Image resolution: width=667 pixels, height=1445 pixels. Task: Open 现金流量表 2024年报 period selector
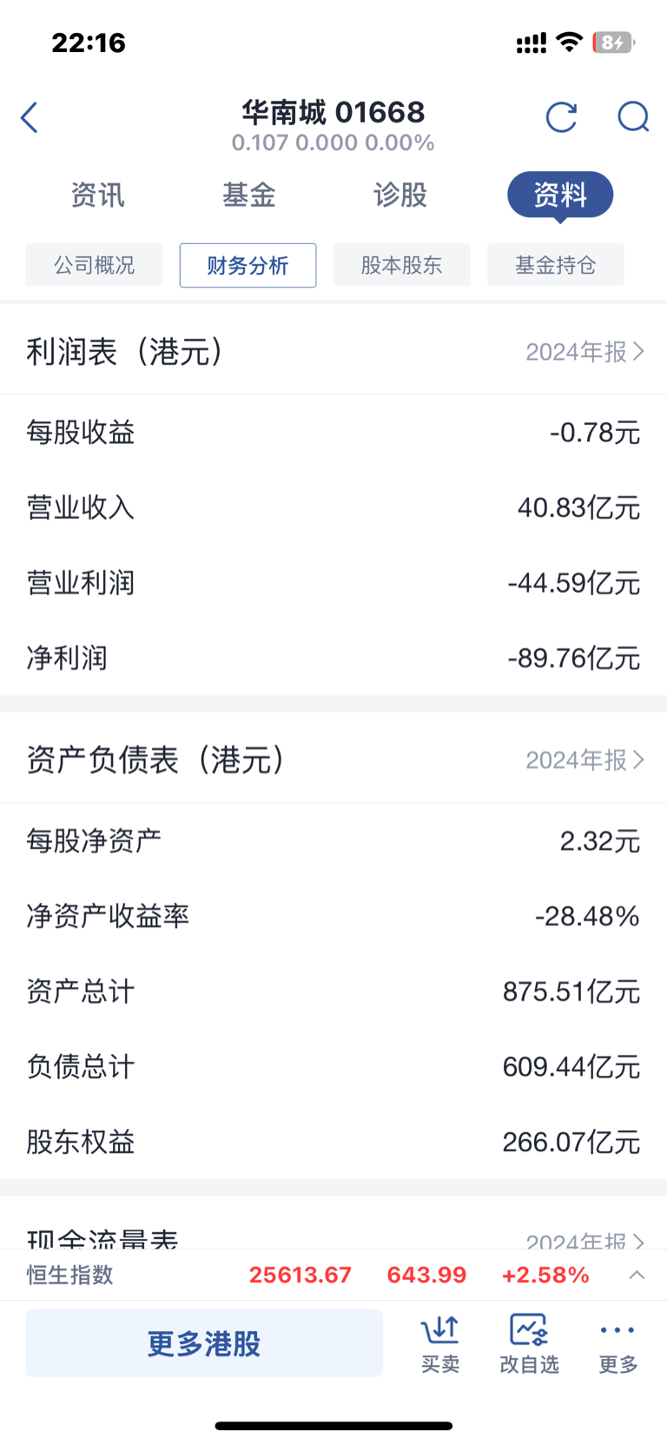click(x=585, y=1239)
